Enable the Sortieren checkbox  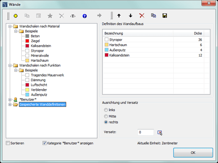[8, 143]
